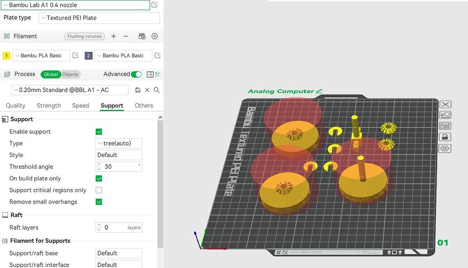468x268 pixels.
Task: Turn off the Advanced toggle switch
Action: coord(137,74)
